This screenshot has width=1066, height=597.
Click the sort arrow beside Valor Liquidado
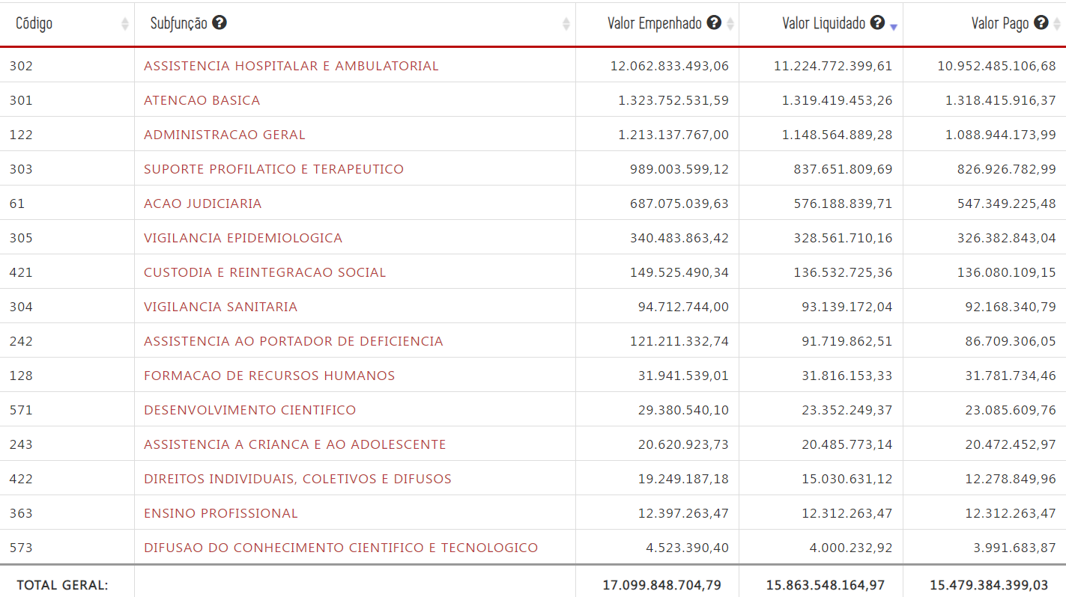click(x=894, y=26)
